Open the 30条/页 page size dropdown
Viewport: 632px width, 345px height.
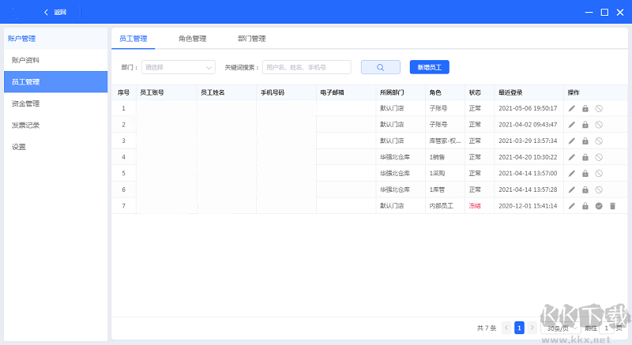561,328
